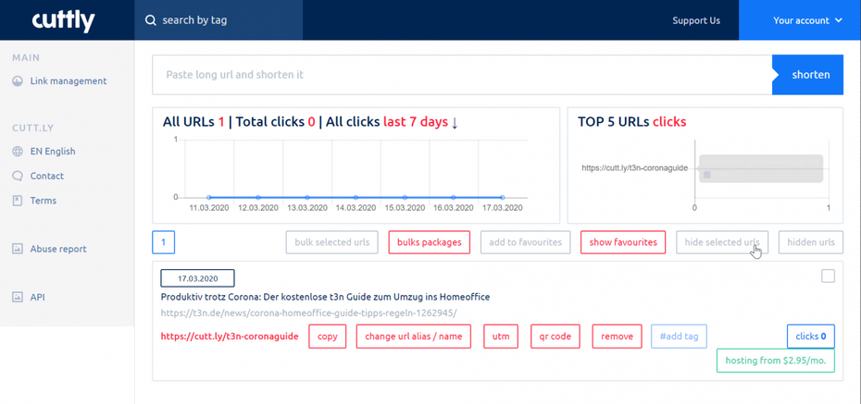
Task: Click chart data point for 14.03.2020
Action: coord(356,197)
